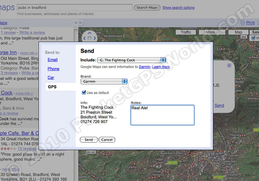Click the Send button in the dialog
Screen dimensions: 259x181
[89, 140]
